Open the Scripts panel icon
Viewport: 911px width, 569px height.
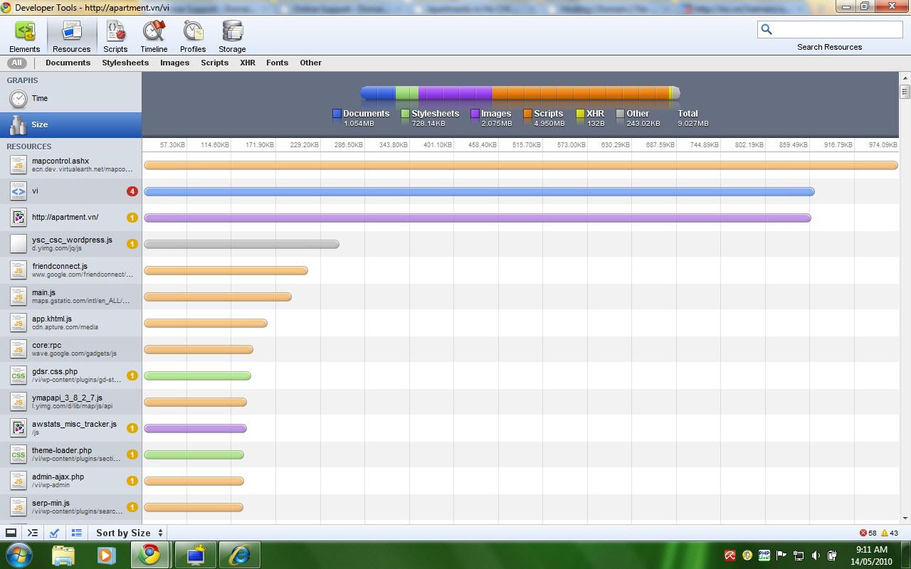115,31
